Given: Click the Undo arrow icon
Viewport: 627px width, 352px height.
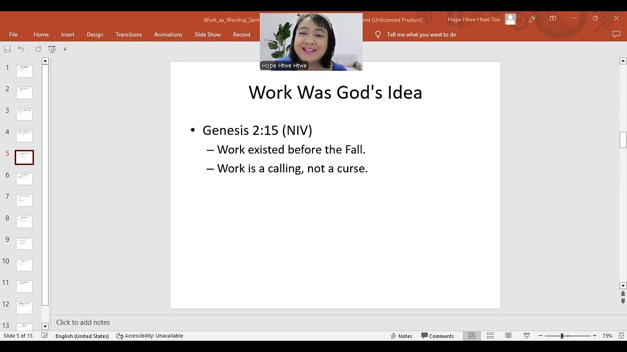Looking at the screenshot, I should (x=21, y=49).
